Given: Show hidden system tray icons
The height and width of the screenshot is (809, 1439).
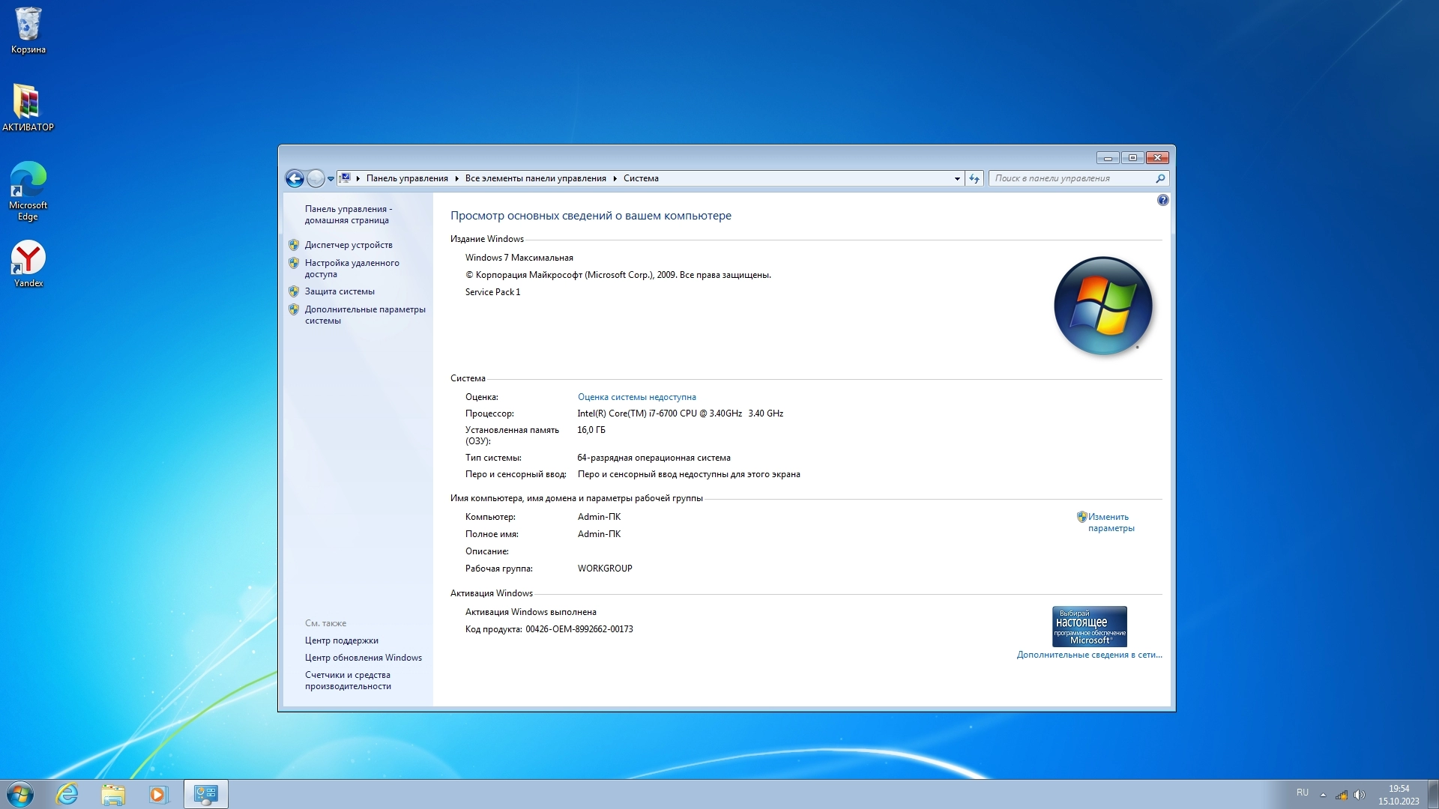Looking at the screenshot, I should point(1323,795).
